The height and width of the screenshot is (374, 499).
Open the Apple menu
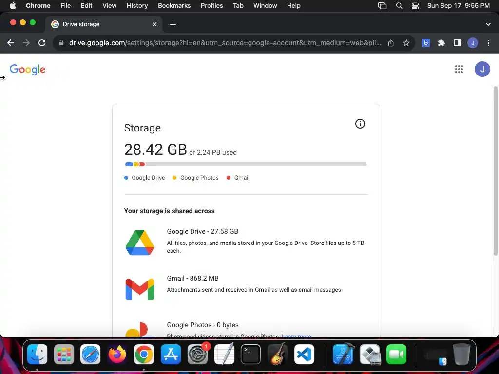tap(13, 6)
